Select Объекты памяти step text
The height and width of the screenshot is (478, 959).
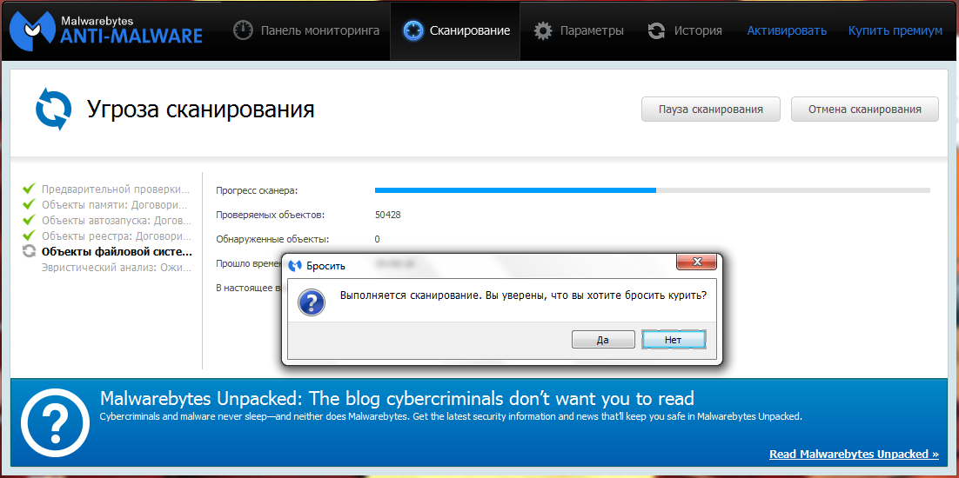pos(114,204)
